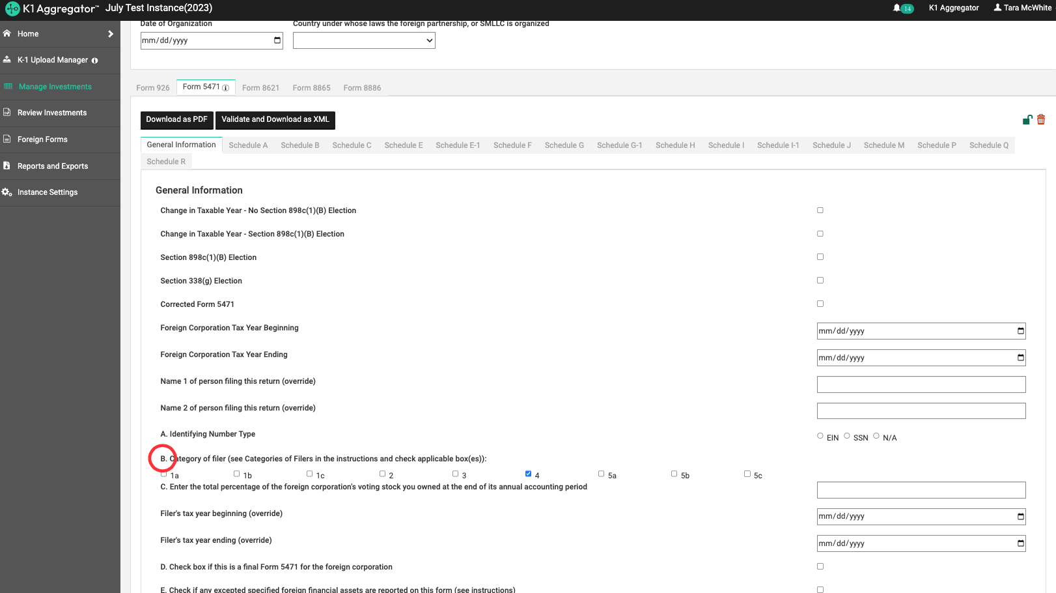Expand the Home menu chevron arrow
Image resolution: width=1056 pixels, height=593 pixels.
click(x=111, y=34)
